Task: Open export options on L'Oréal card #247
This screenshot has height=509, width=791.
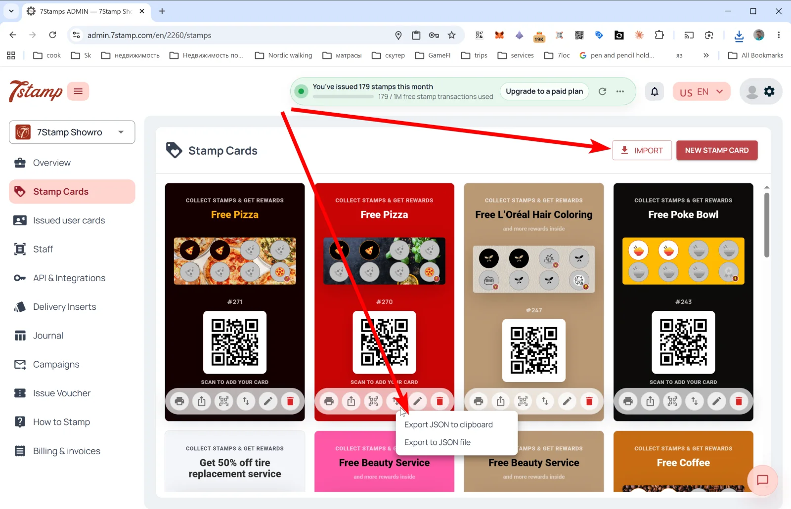Action: (x=545, y=401)
